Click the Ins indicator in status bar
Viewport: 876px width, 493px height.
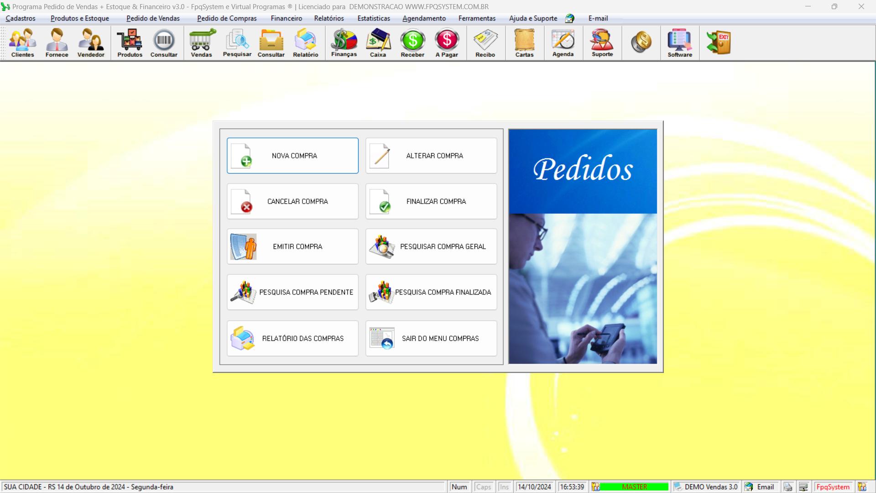[504, 487]
